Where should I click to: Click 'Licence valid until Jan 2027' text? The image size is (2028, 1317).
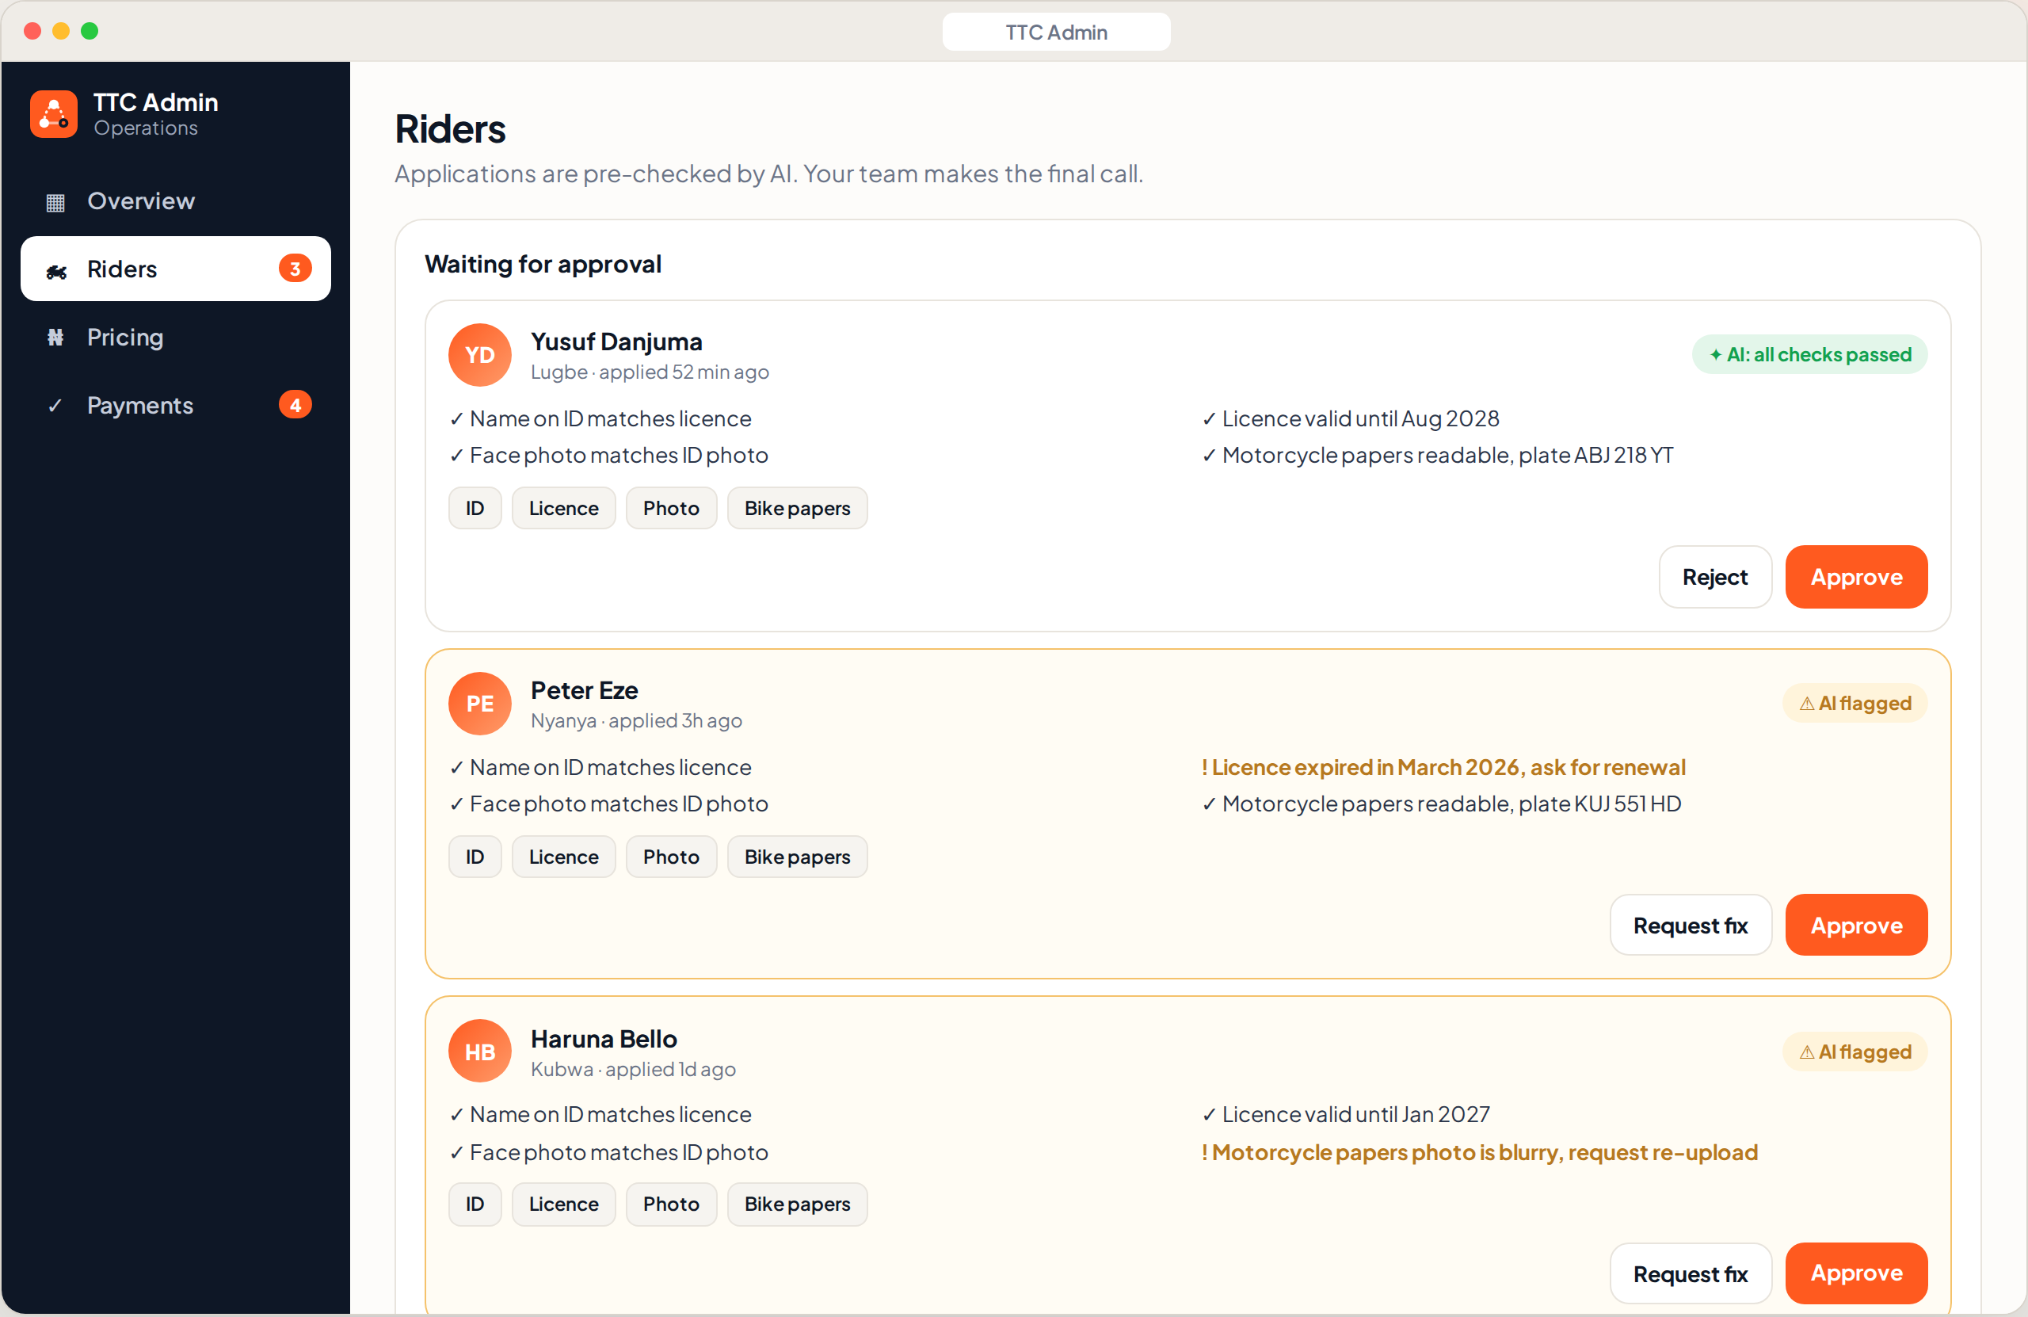coord(1345,1114)
